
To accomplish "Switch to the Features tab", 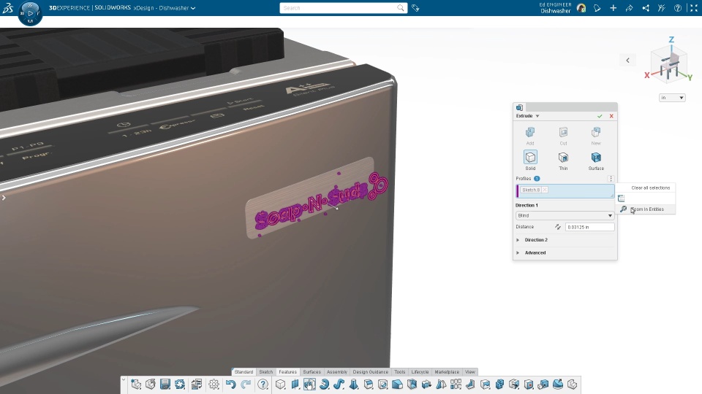I will click(288, 371).
